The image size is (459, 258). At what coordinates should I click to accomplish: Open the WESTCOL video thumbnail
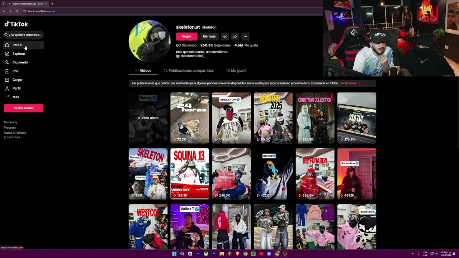[148, 227]
